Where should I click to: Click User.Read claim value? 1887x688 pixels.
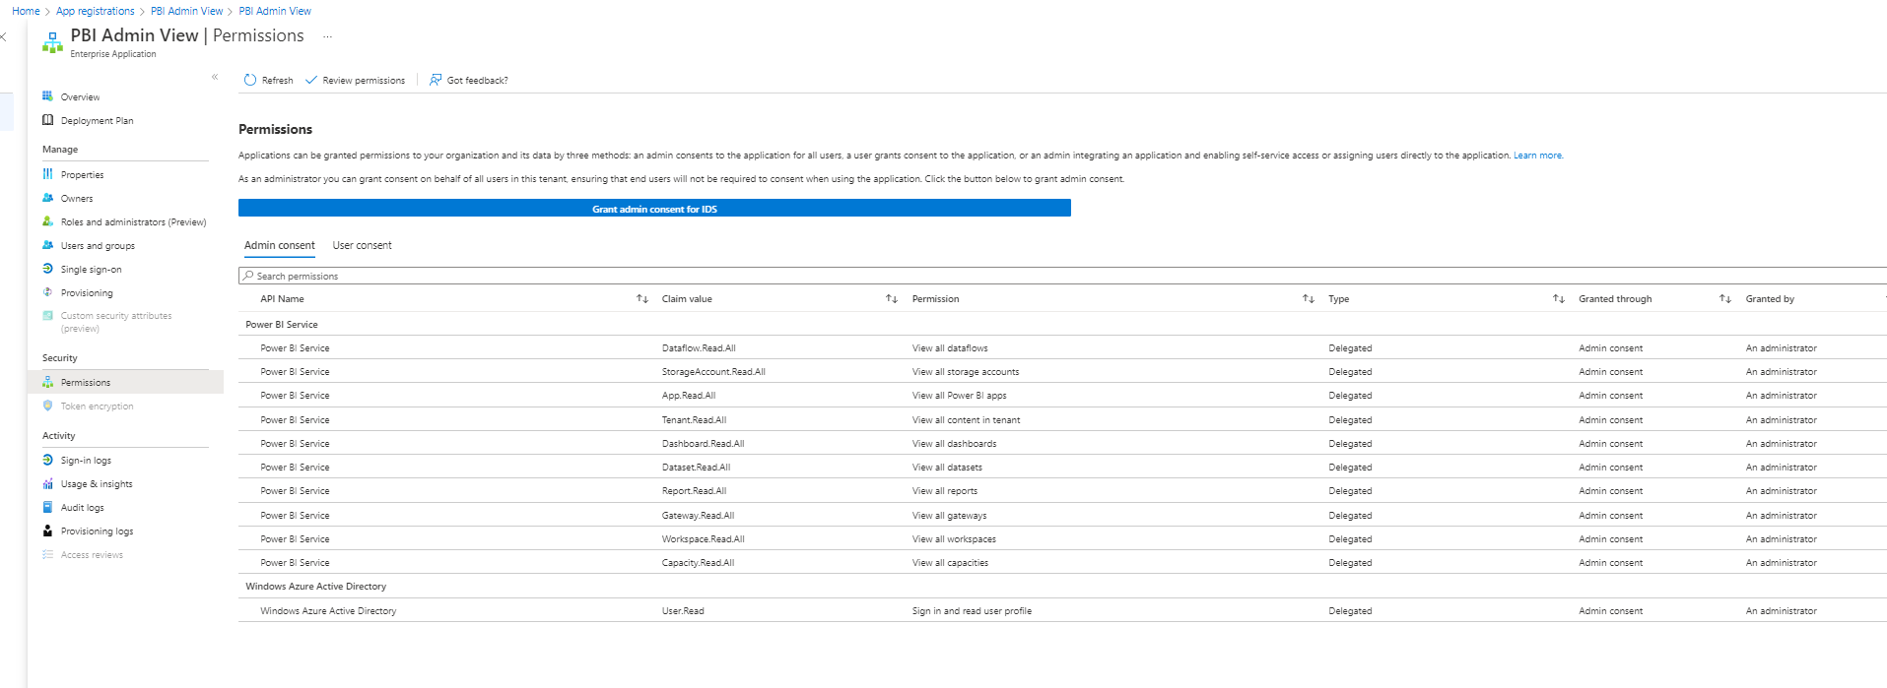click(x=683, y=611)
